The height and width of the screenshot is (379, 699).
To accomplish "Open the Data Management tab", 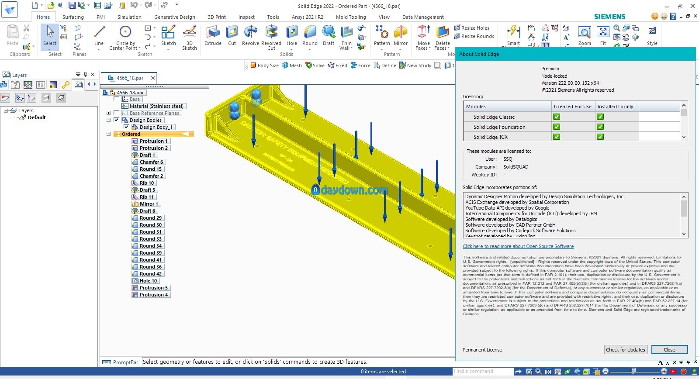I will tap(423, 17).
